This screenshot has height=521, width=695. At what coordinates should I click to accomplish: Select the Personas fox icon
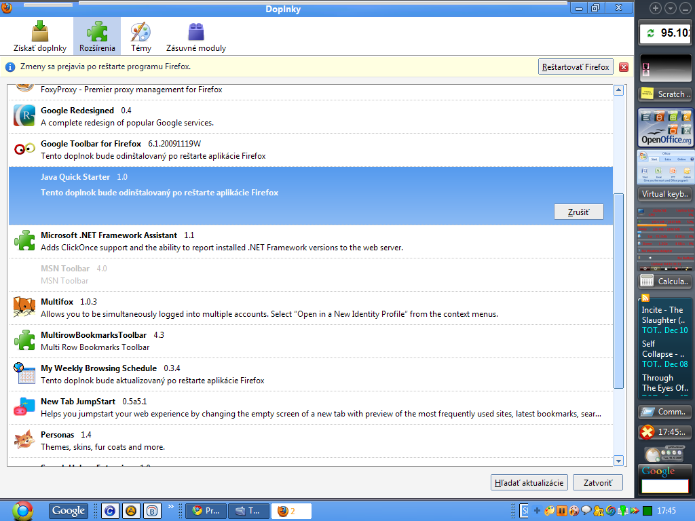[x=24, y=440]
